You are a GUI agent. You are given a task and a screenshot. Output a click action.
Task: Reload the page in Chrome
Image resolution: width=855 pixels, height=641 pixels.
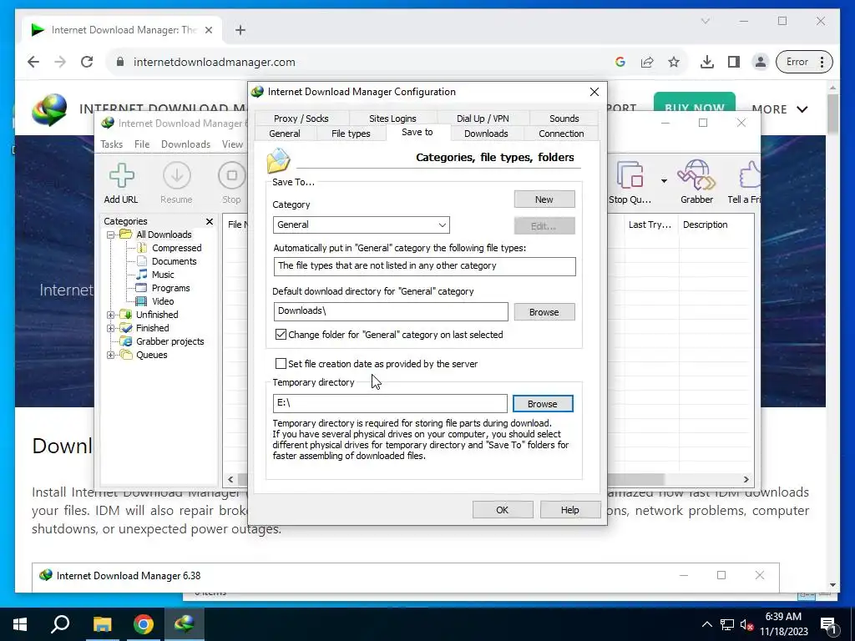pyautogui.click(x=87, y=62)
